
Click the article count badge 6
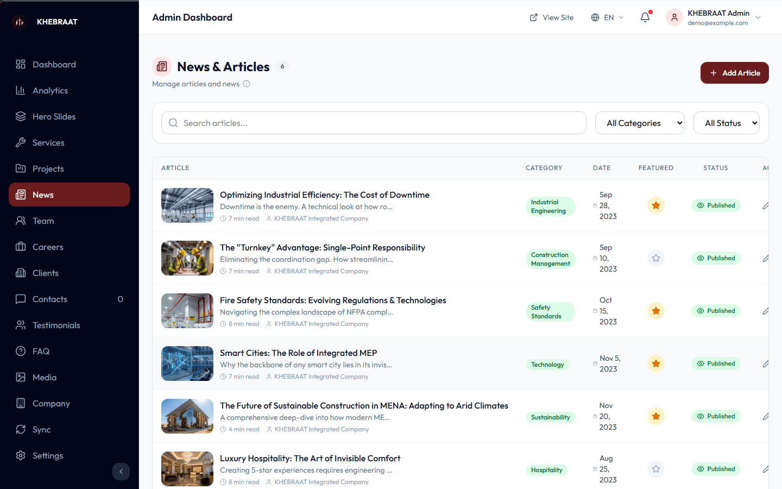pyautogui.click(x=282, y=66)
